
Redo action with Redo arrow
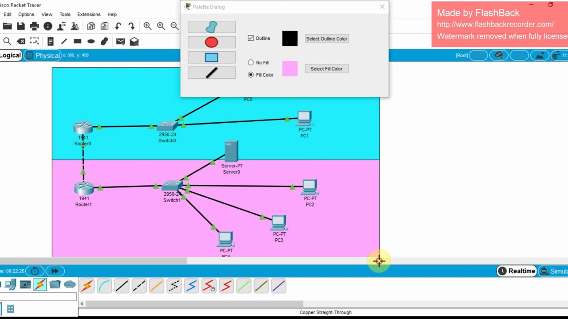132,26
